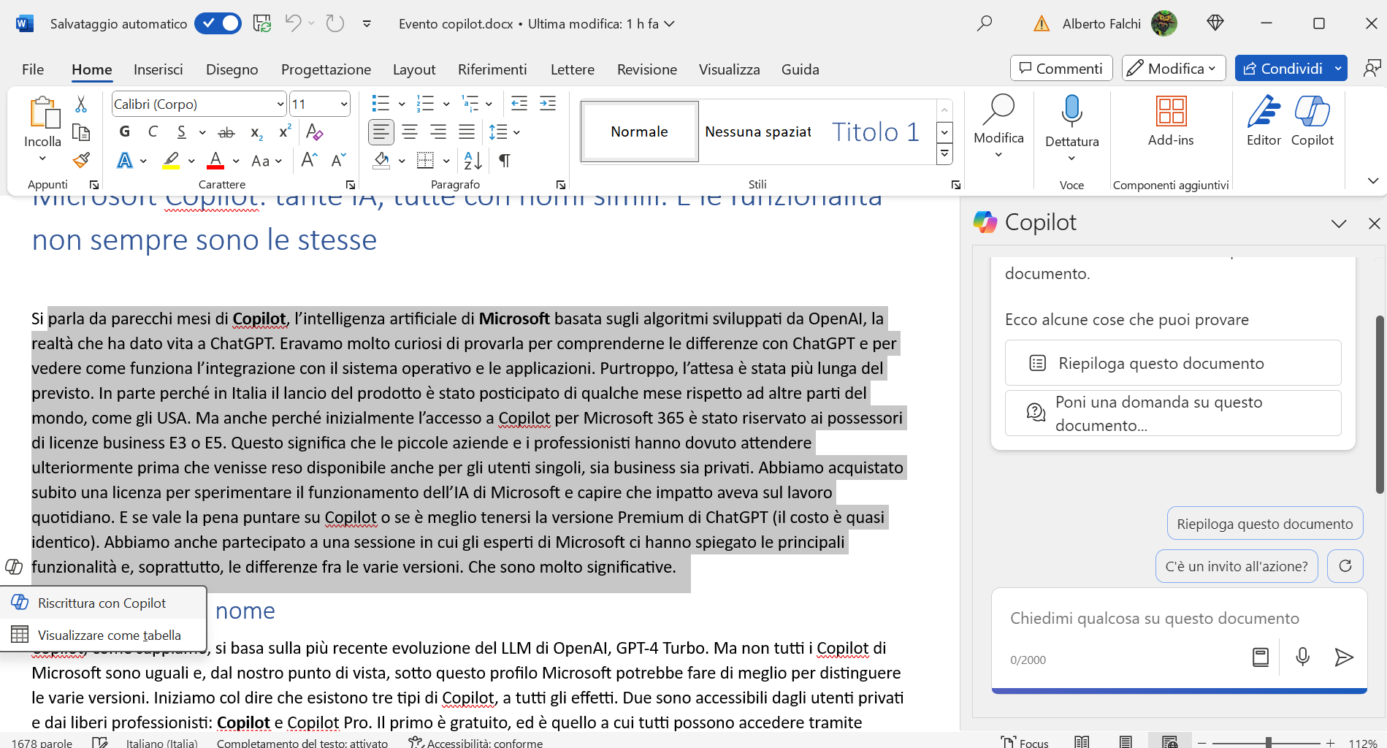Click the save icon in title bar

tap(261, 23)
